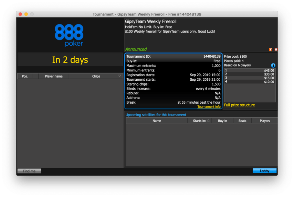View the Full prize structure link

click(x=239, y=105)
